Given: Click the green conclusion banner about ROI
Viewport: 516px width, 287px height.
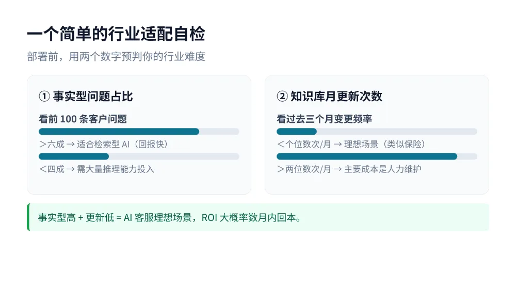Looking at the screenshot, I should click(258, 217).
